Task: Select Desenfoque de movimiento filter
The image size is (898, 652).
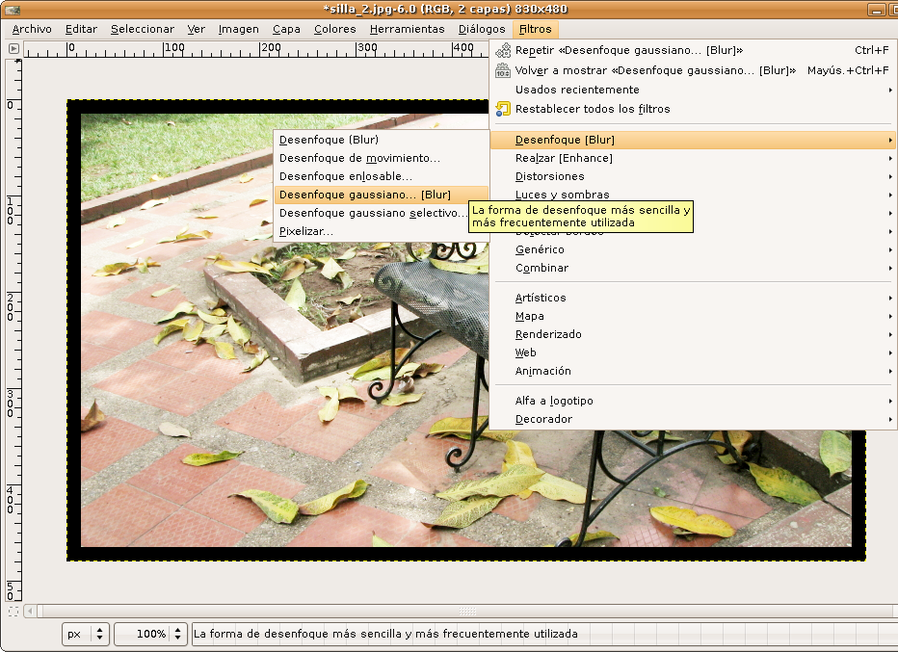Action: pyautogui.click(x=382, y=158)
